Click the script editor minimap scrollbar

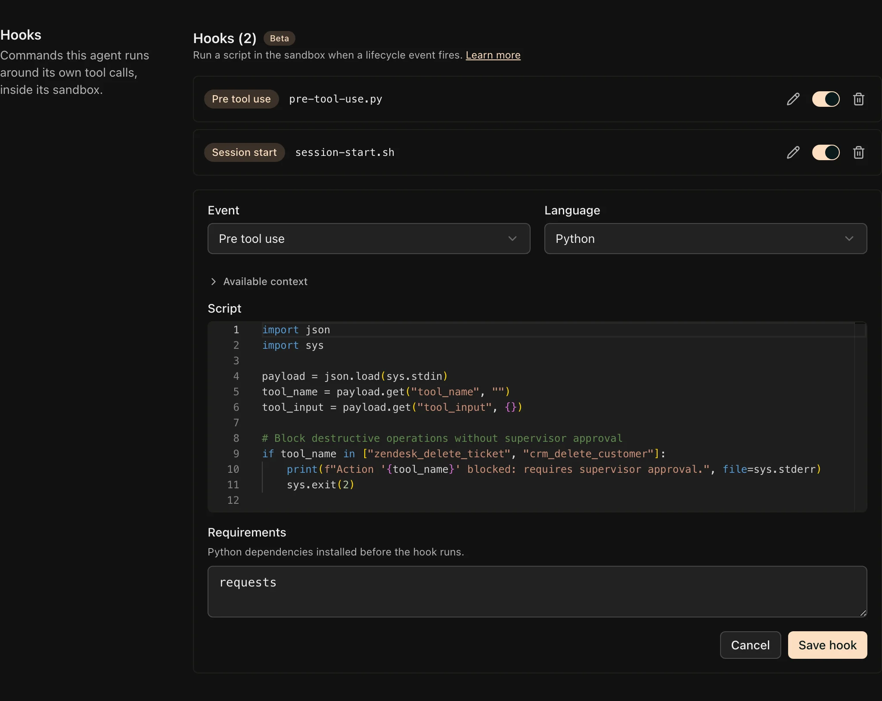point(860,417)
